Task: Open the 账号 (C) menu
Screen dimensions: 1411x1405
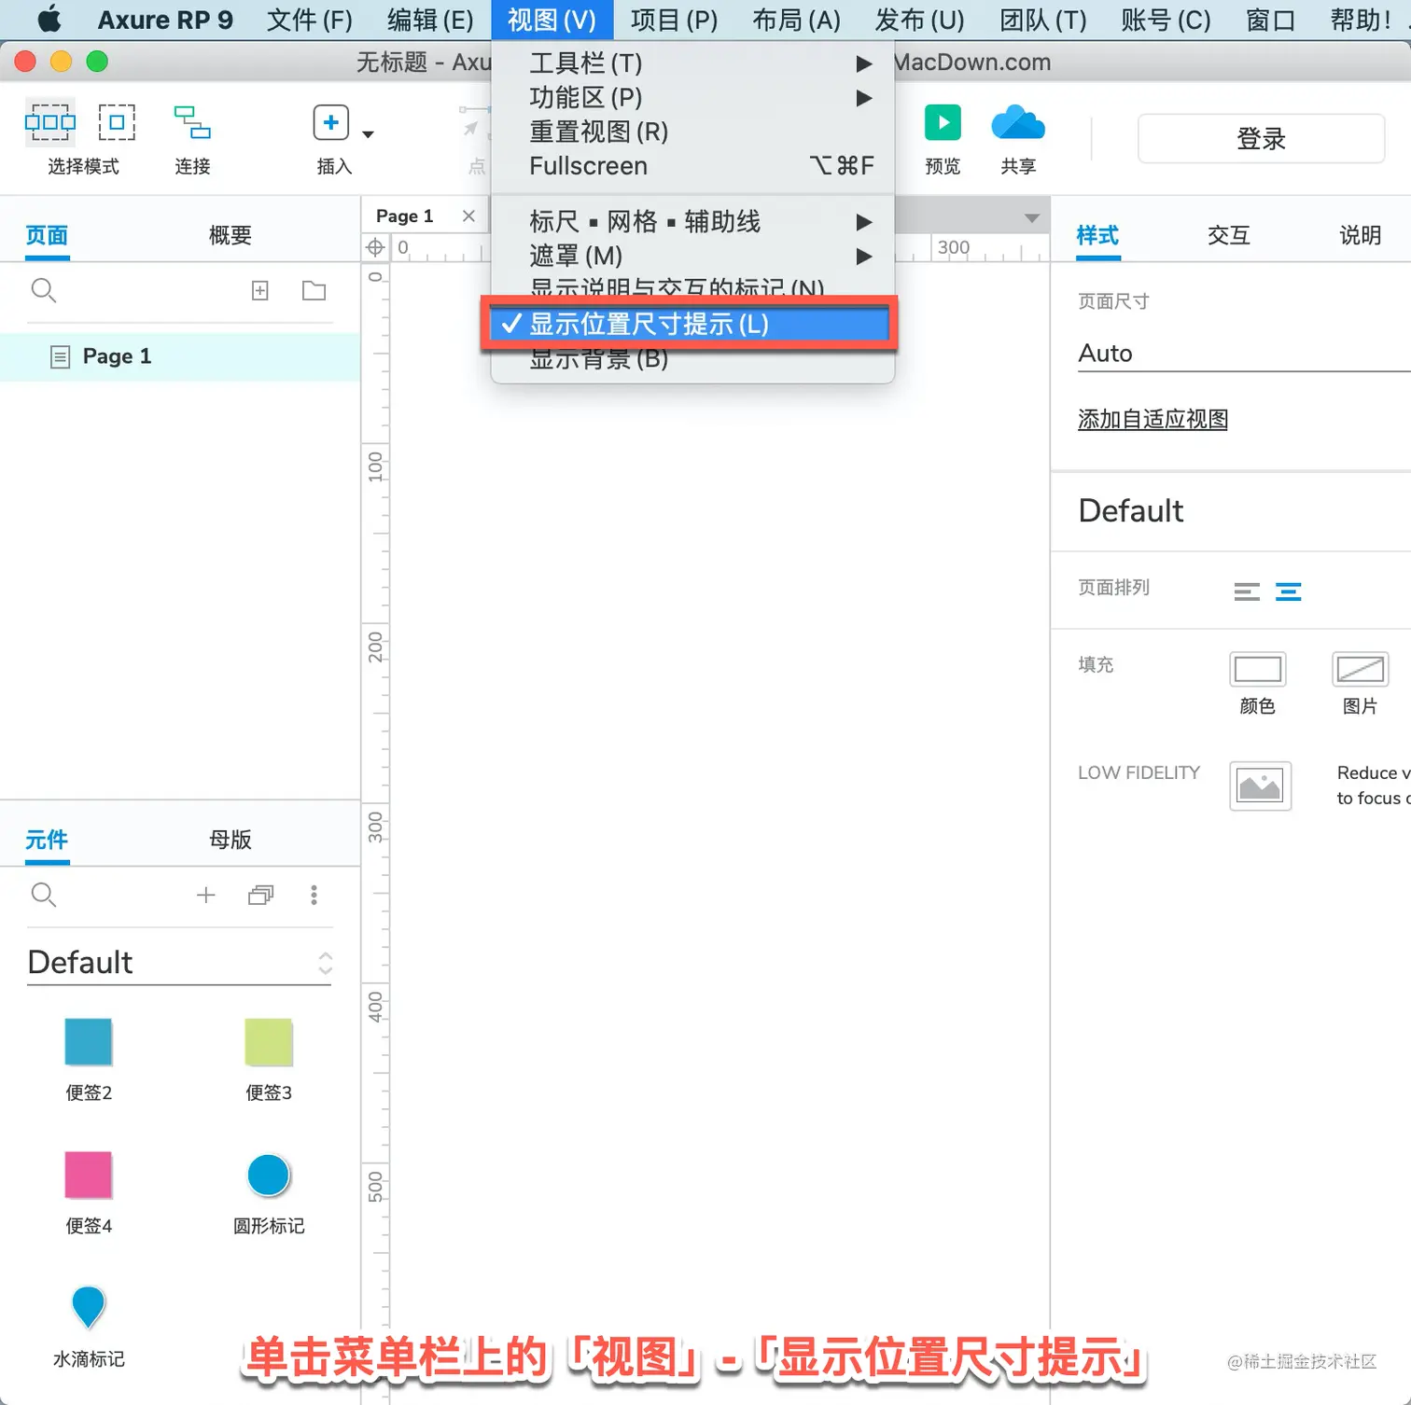Action: pyautogui.click(x=1167, y=20)
